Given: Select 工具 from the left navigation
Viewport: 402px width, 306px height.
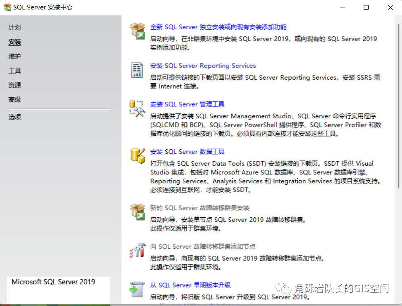Looking at the screenshot, I should pos(14,71).
